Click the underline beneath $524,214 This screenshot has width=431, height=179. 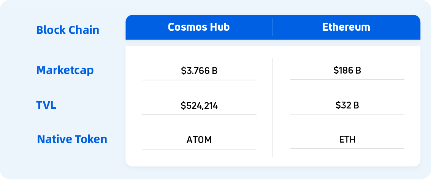(199, 115)
